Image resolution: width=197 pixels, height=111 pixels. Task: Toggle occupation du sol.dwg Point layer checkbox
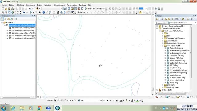(10, 31)
